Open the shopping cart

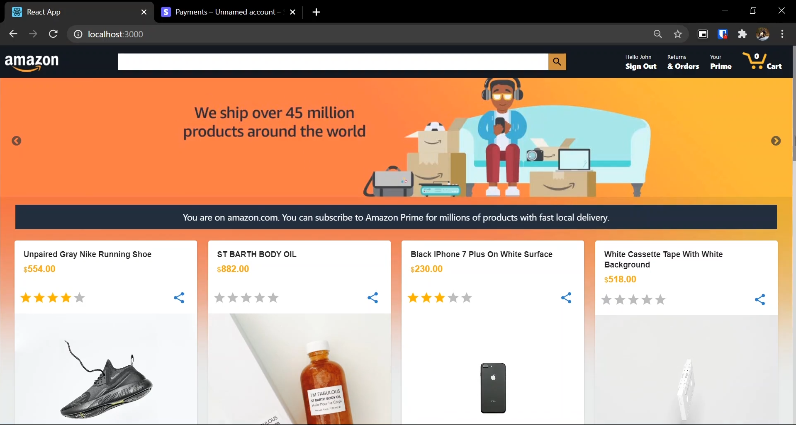point(763,61)
